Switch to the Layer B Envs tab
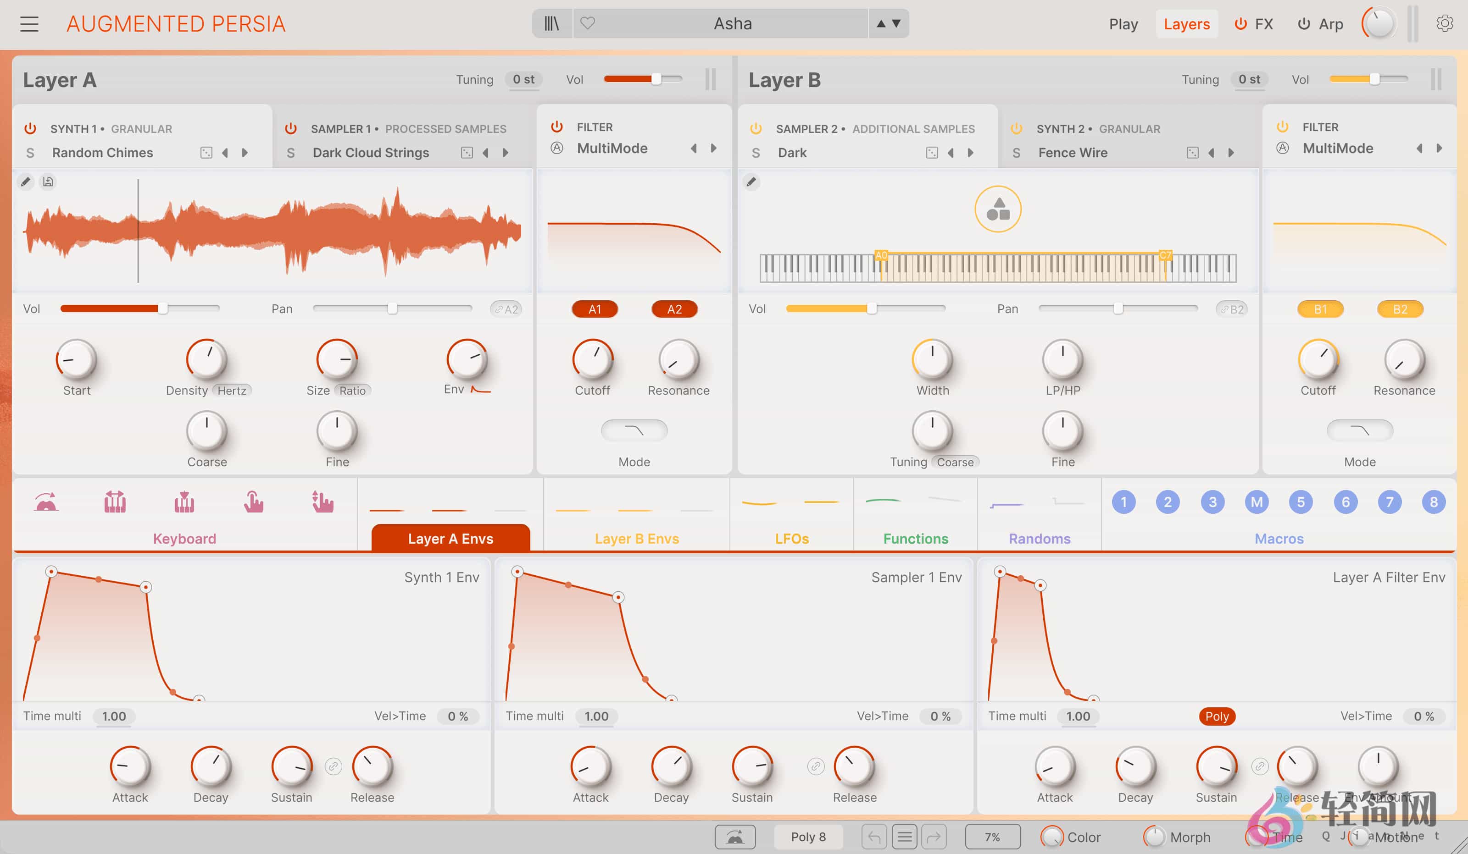The image size is (1468, 854). click(636, 539)
